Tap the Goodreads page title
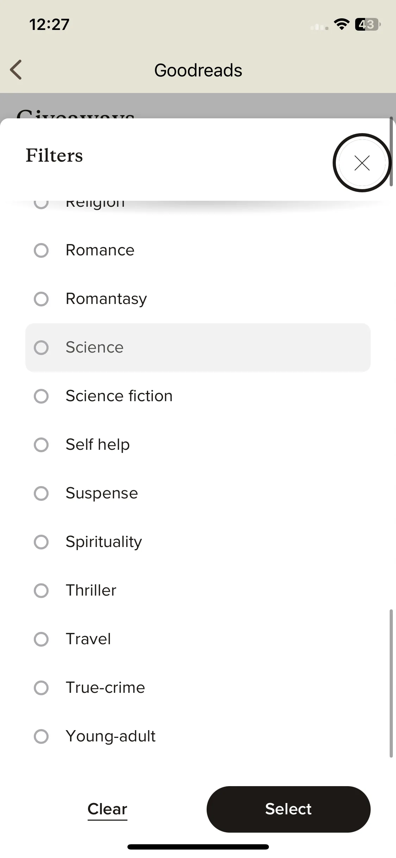This screenshot has height=858, width=396. (198, 70)
